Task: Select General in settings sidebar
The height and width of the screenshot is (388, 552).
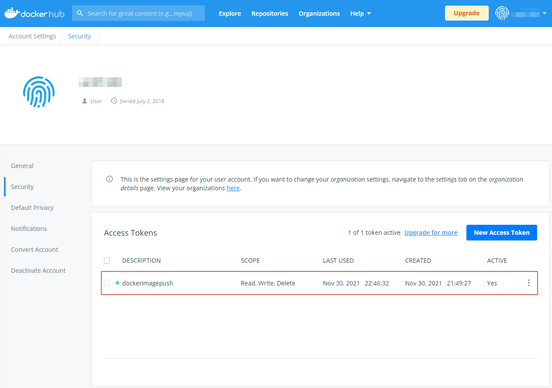Action: 22,166
